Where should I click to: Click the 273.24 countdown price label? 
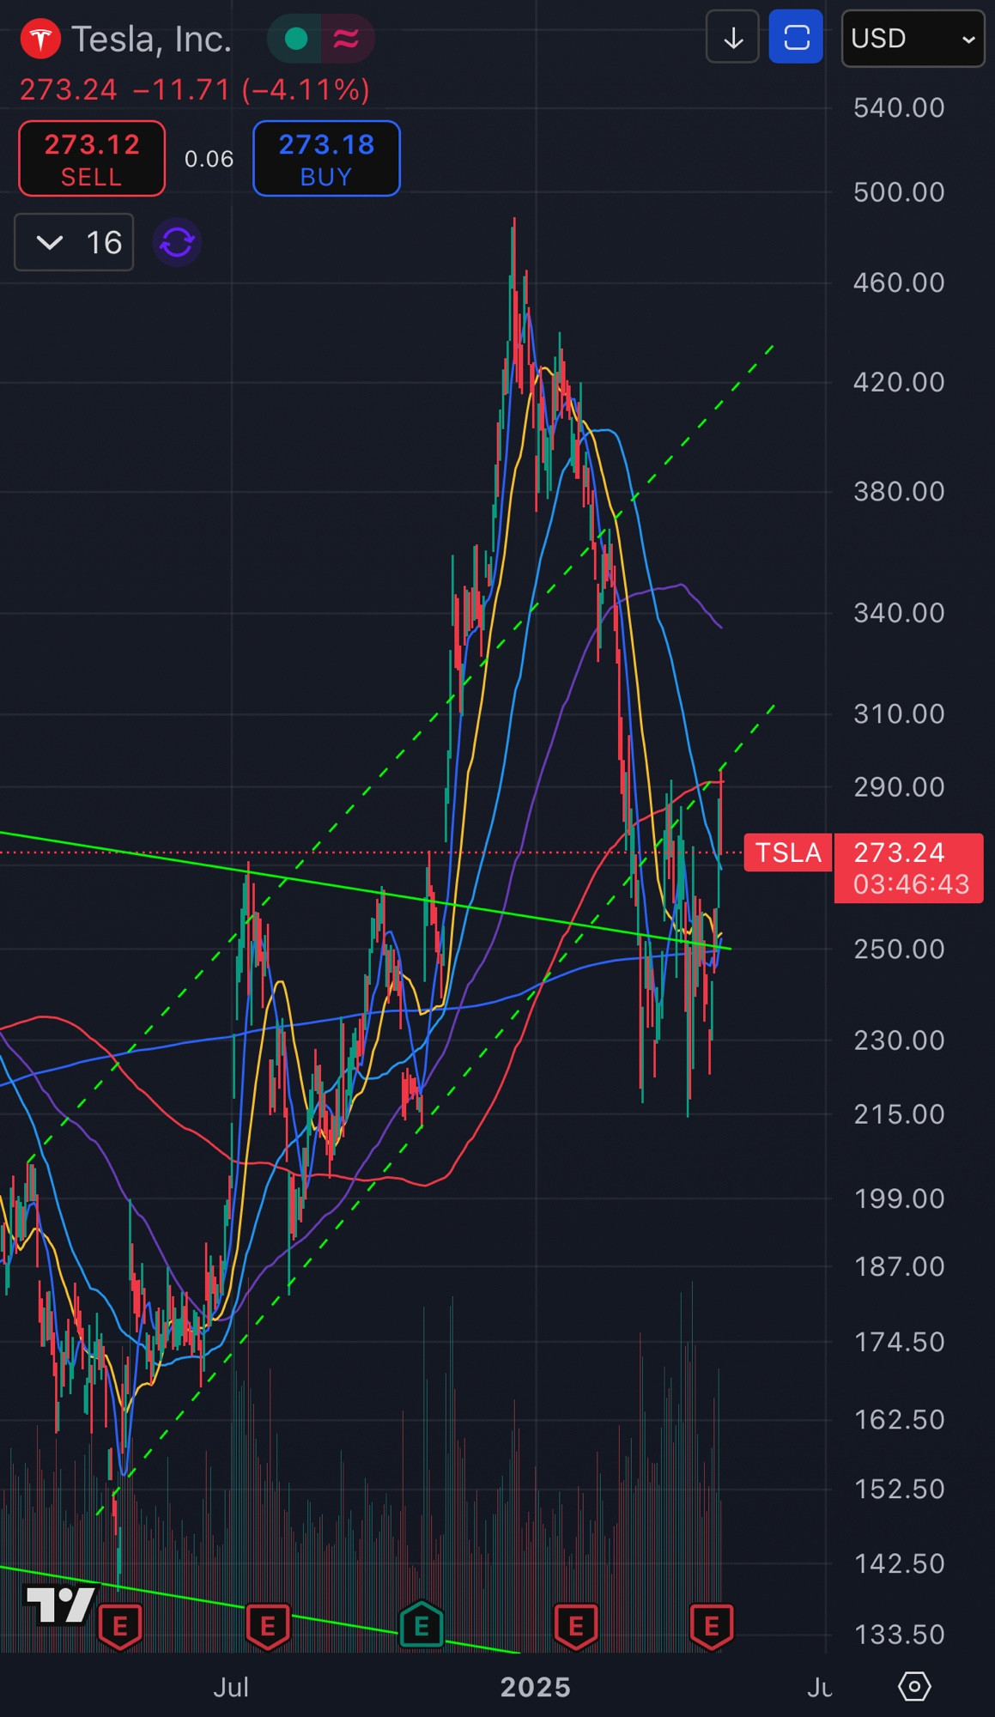pos(909,868)
